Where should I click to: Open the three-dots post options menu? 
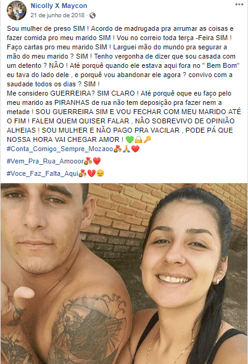(x=239, y=4)
